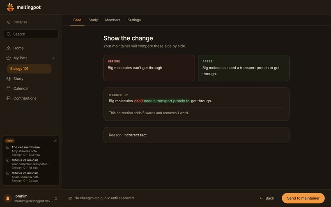This screenshot has width=331, height=207.
Task: Open Calendar in the sidebar
Action: tap(31, 88)
